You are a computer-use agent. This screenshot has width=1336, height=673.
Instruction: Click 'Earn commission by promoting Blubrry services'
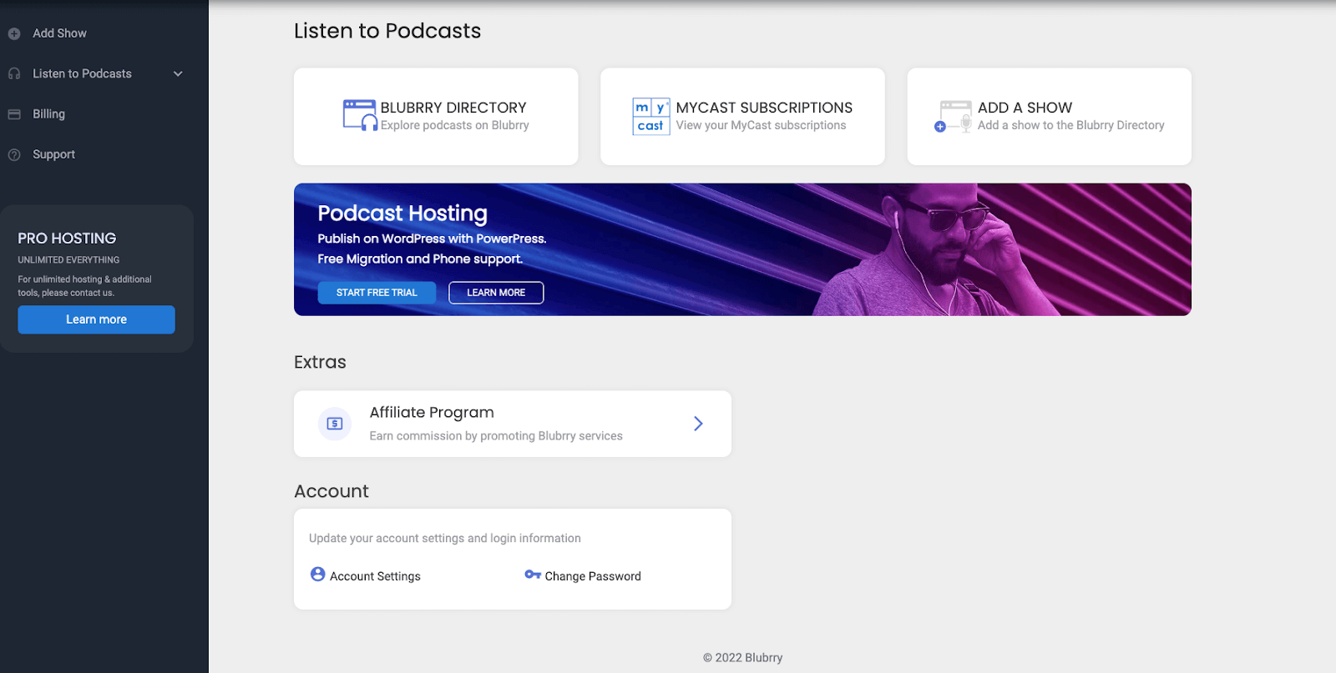tap(496, 436)
